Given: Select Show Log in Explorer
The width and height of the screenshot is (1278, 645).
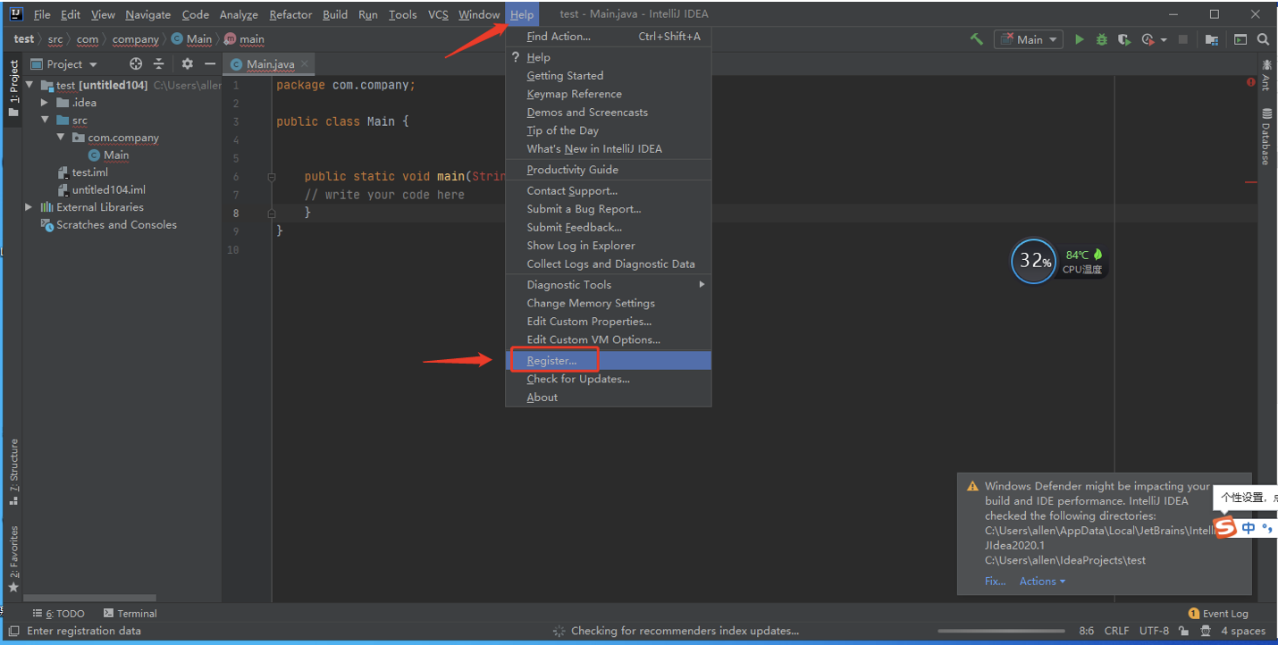Looking at the screenshot, I should (609, 246).
